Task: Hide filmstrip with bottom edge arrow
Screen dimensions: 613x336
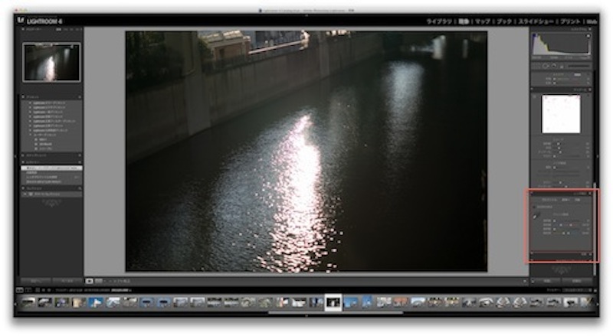Action: [306, 315]
